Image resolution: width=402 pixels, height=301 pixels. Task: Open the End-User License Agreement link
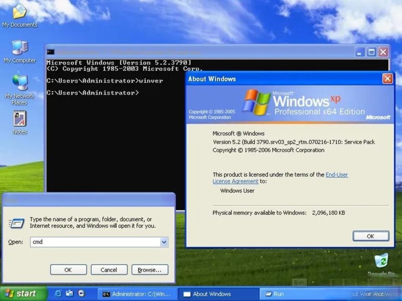tap(336, 174)
